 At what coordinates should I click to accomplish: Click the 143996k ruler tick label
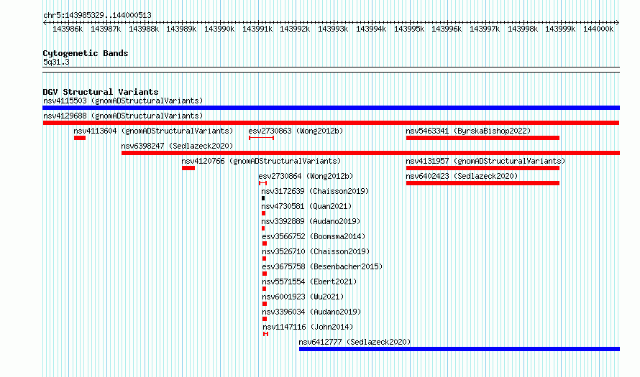point(447,29)
